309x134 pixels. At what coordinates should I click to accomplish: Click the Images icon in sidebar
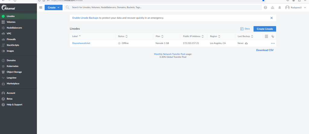point(3,51)
